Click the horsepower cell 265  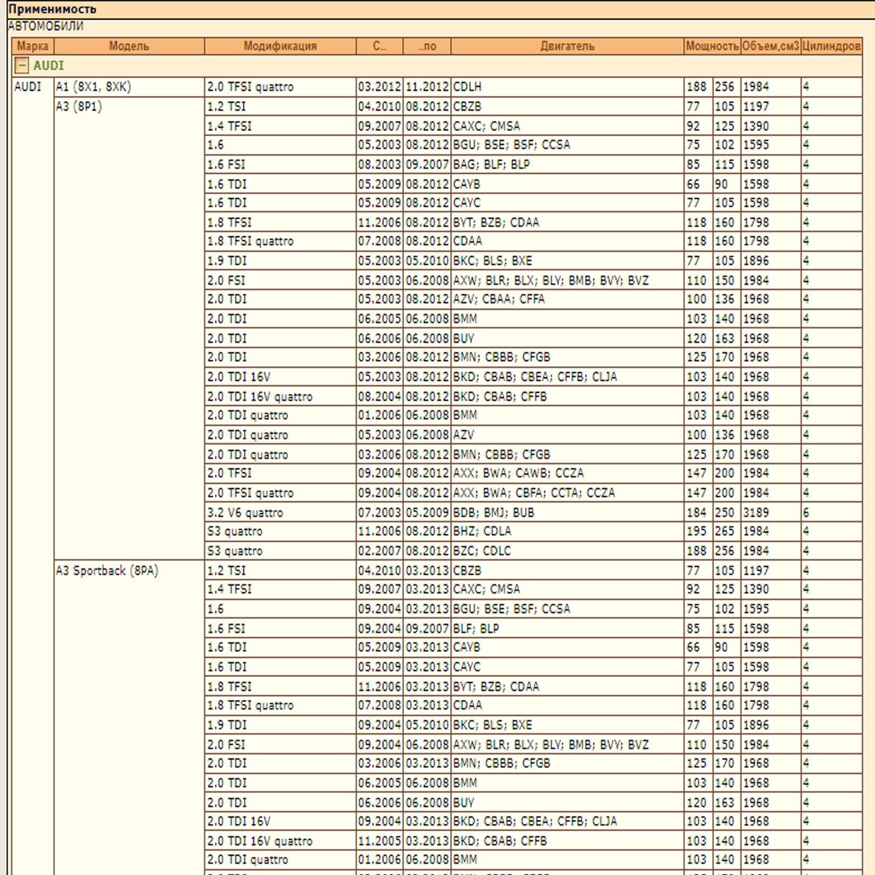coord(726,531)
